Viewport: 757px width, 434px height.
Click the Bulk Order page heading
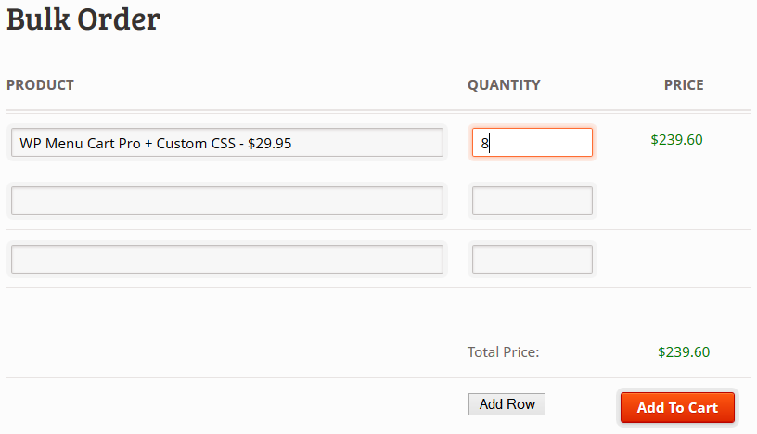pos(83,19)
